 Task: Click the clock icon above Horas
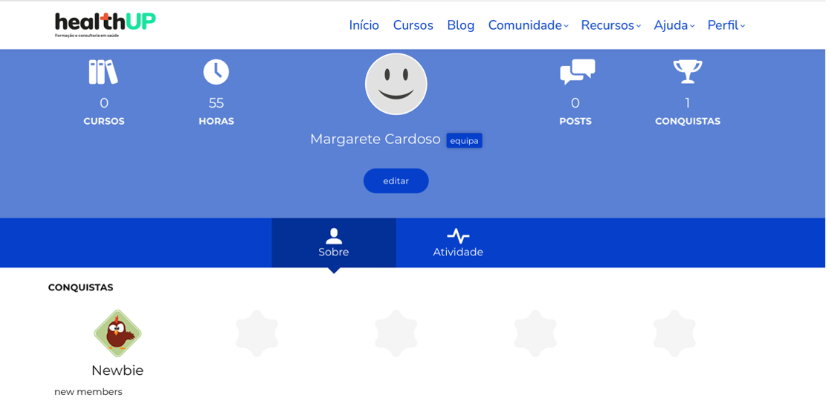tap(216, 72)
